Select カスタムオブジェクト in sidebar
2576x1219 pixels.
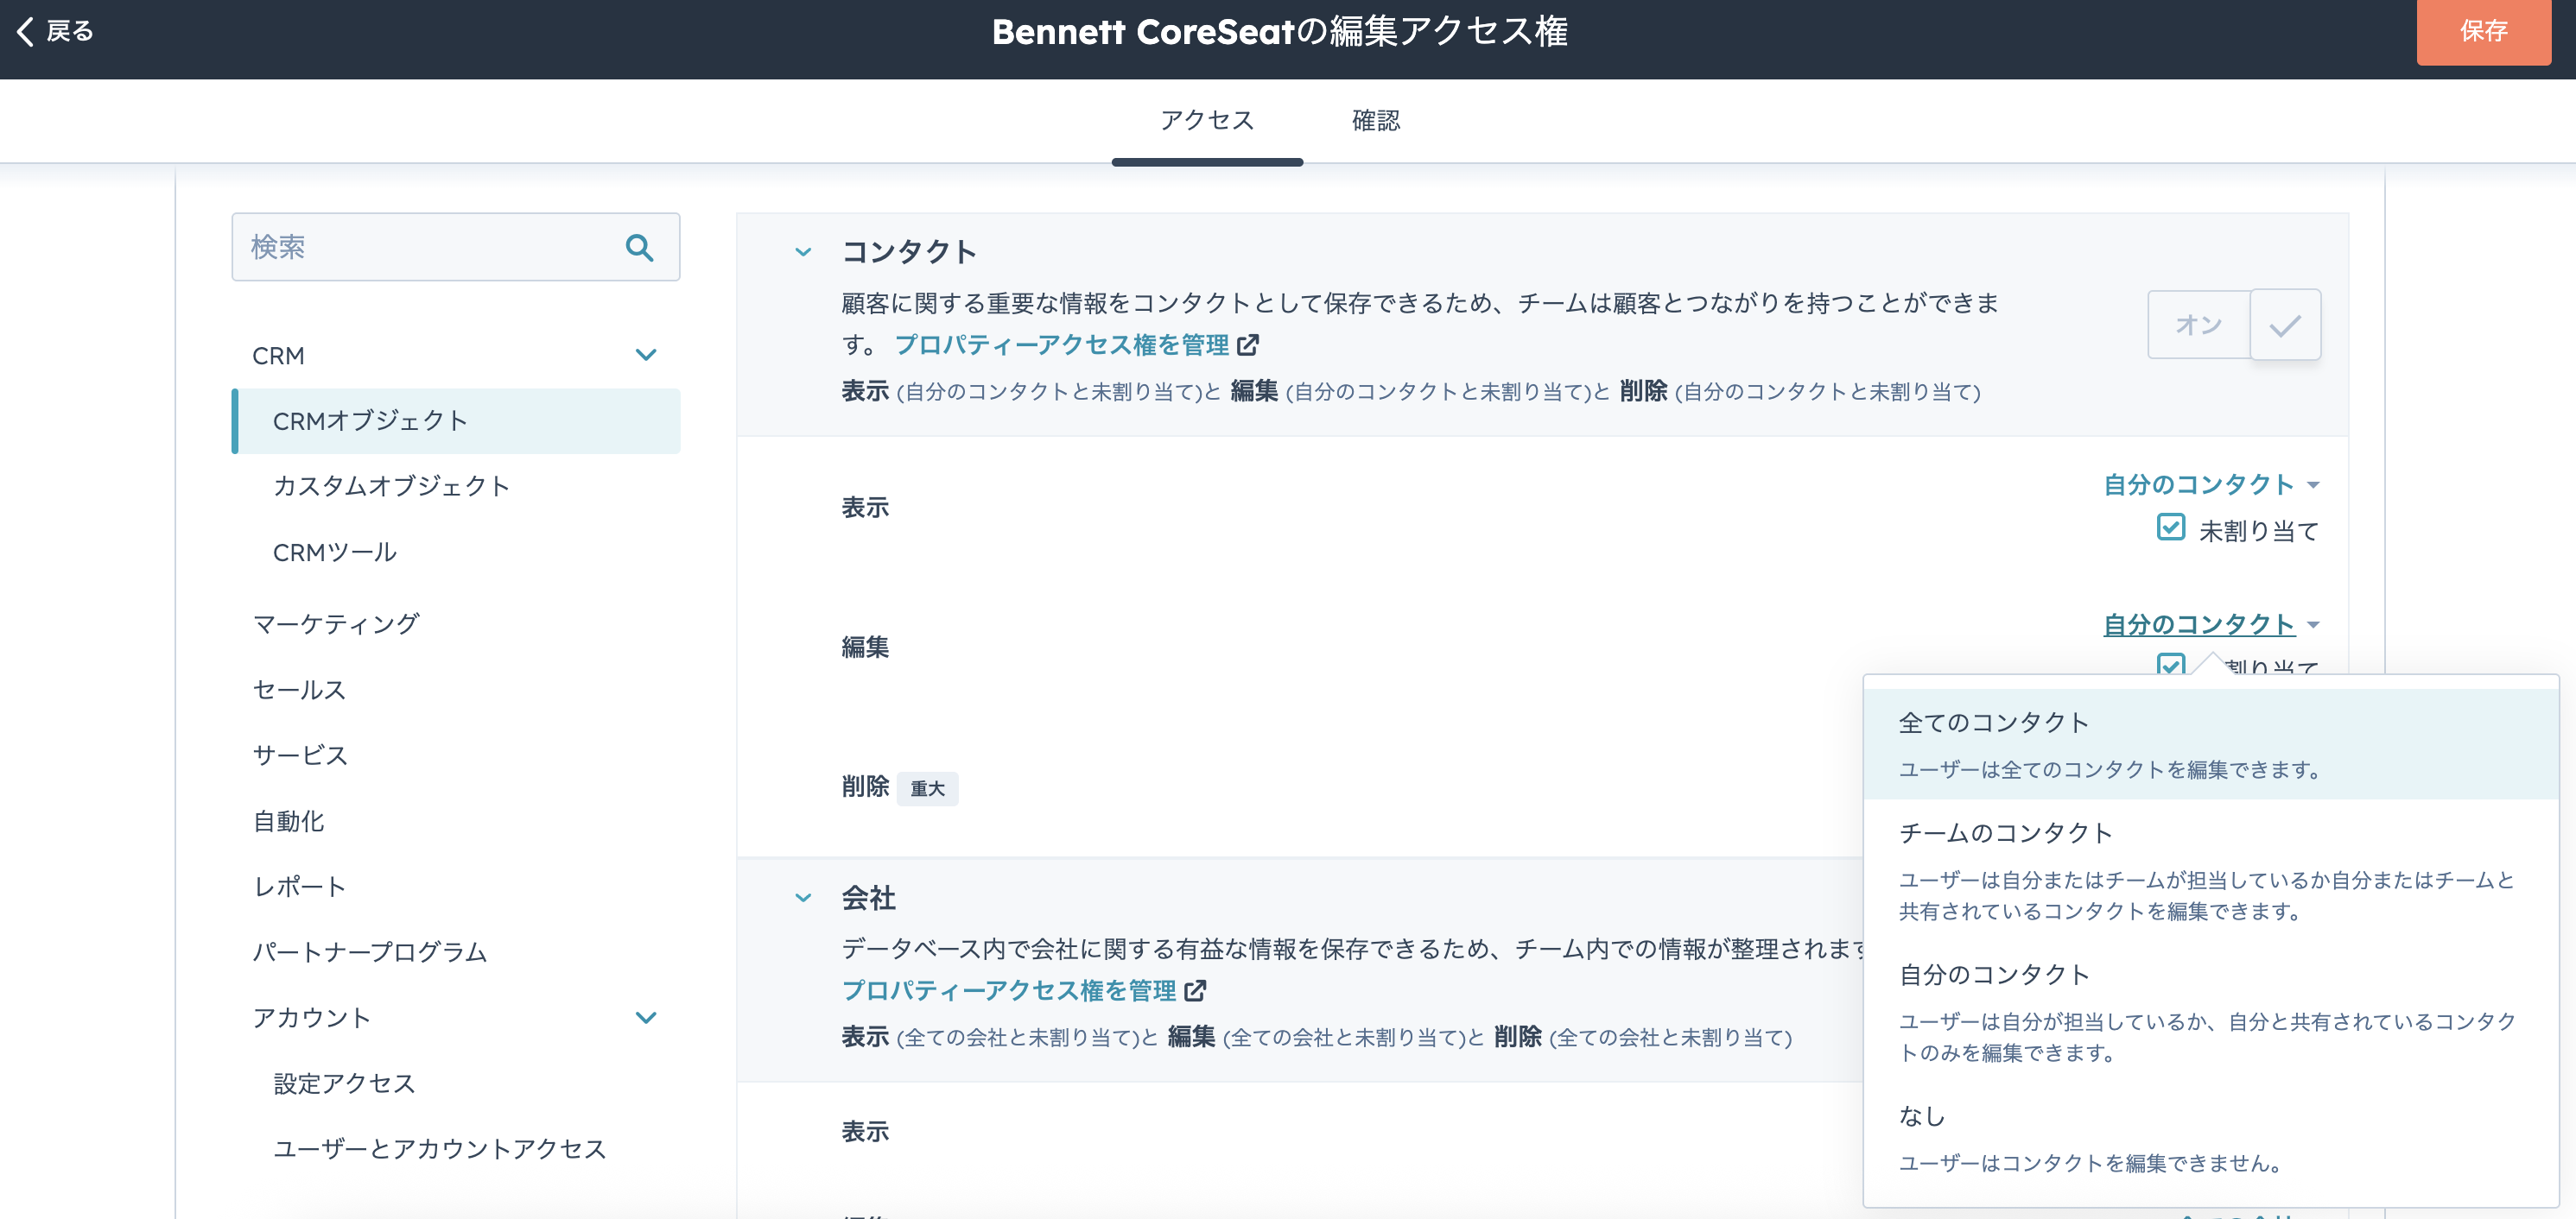[x=391, y=487]
